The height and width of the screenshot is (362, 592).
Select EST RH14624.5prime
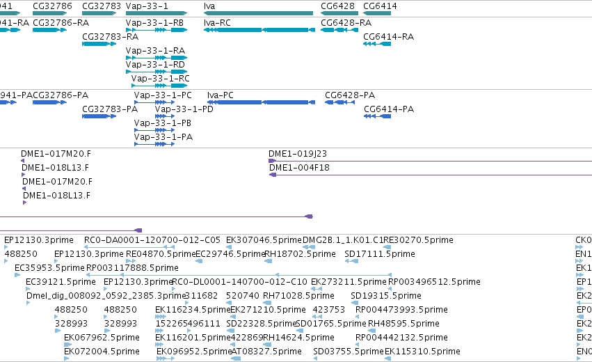click(x=298, y=338)
